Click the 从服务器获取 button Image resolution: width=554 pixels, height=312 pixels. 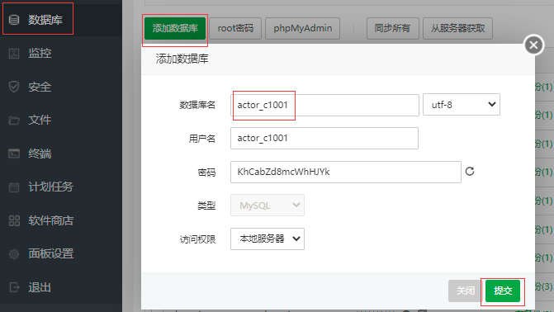click(458, 28)
